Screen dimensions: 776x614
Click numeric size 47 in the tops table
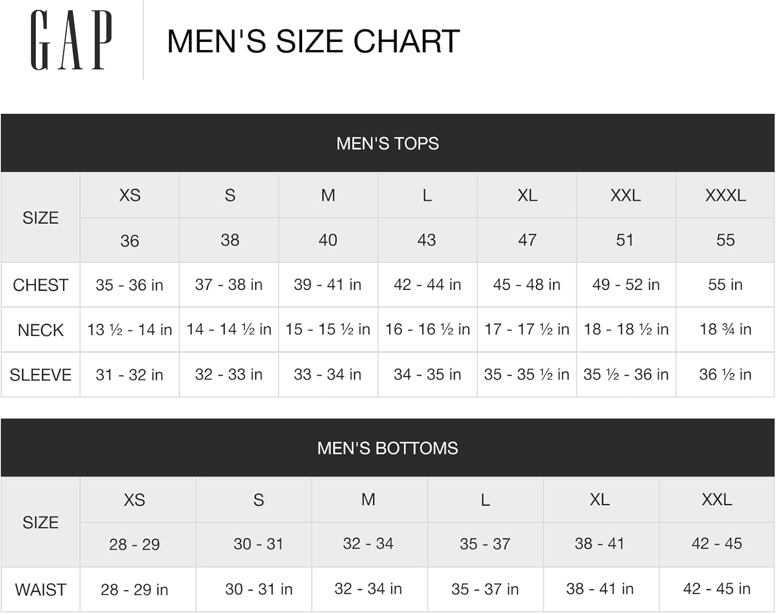[527, 240]
